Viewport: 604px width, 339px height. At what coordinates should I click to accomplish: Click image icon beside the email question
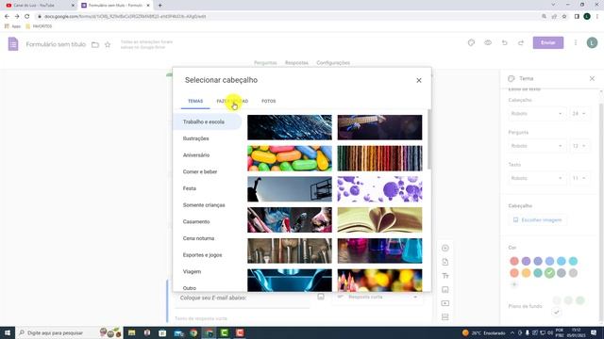tap(321, 297)
